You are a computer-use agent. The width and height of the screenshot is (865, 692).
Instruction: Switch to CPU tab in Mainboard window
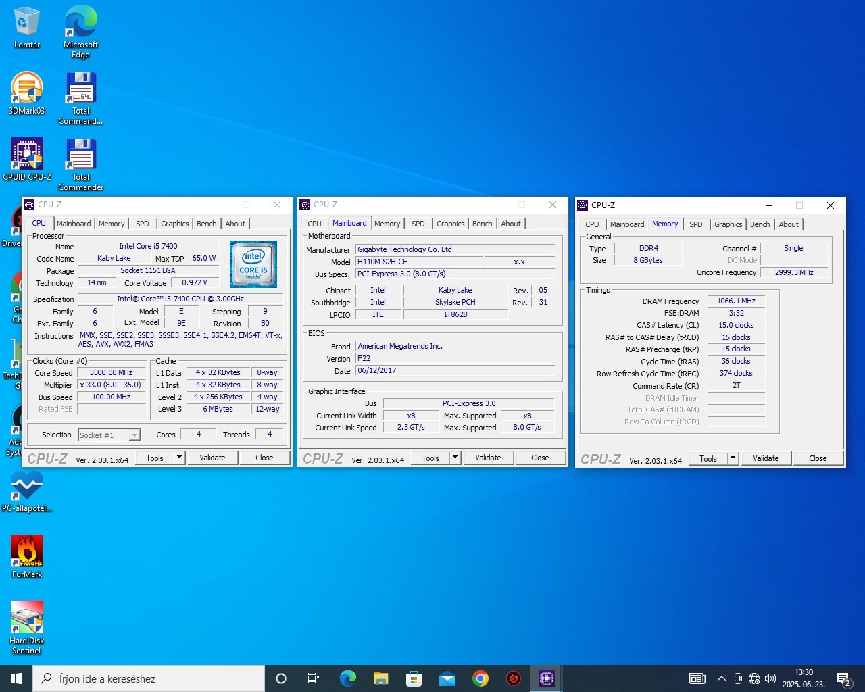[x=314, y=224]
